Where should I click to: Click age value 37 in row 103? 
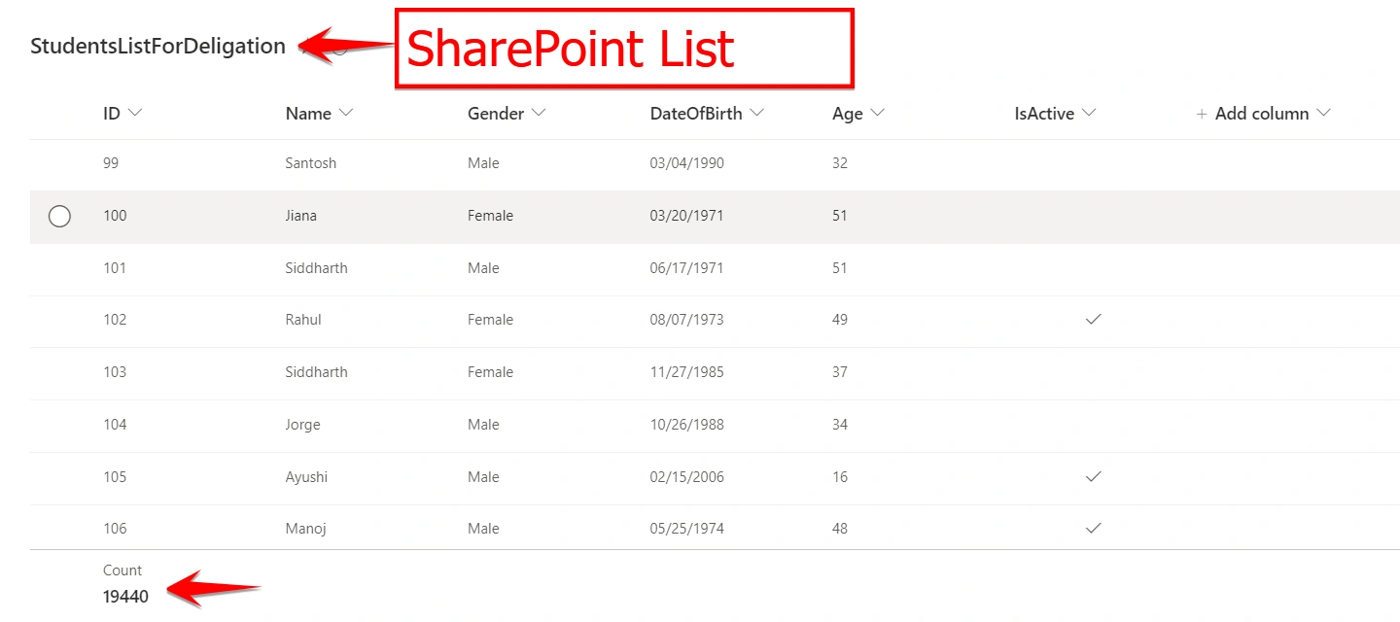(x=840, y=372)
